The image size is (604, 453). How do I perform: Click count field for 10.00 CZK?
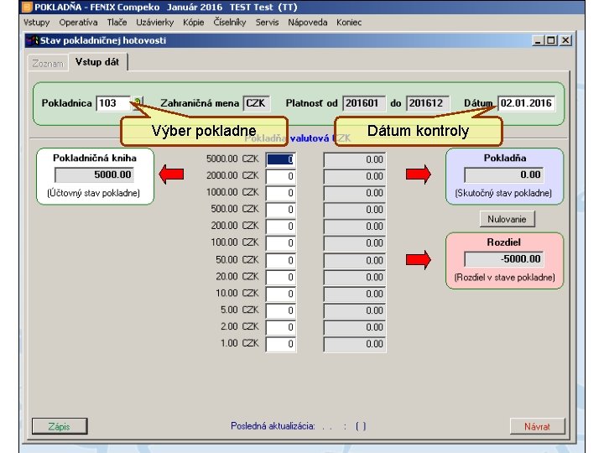(x=281, y=294)
